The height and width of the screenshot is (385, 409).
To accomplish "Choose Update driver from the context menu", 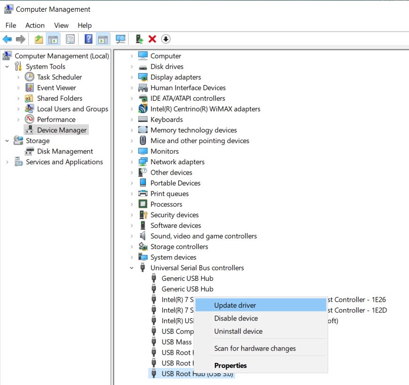I will (x=235, y=305).
